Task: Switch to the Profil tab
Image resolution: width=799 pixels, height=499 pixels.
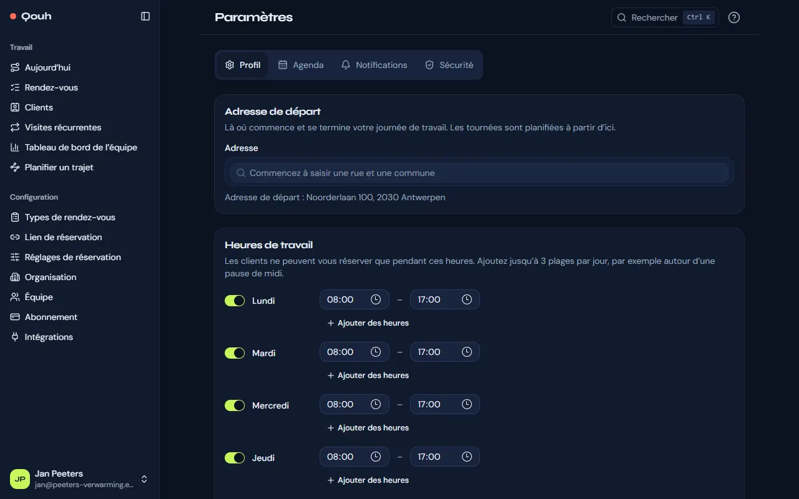Action: [243, 65]
